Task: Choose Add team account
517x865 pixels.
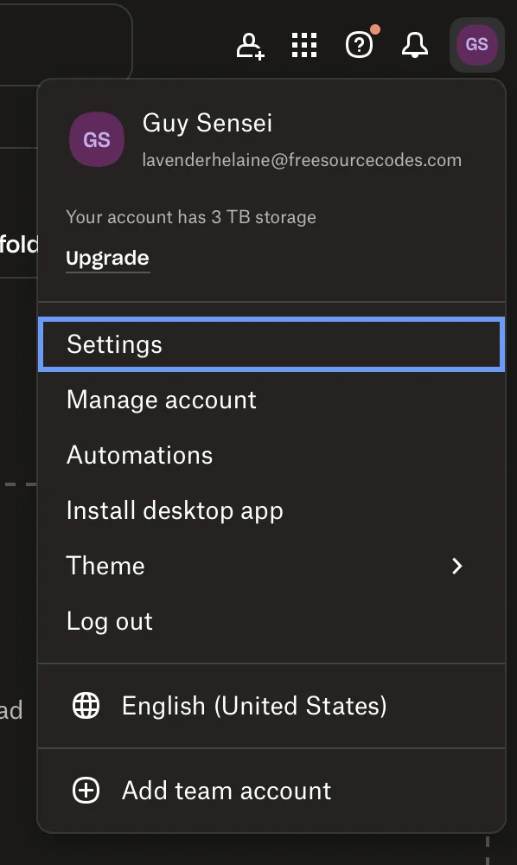Action: (271, 791)
